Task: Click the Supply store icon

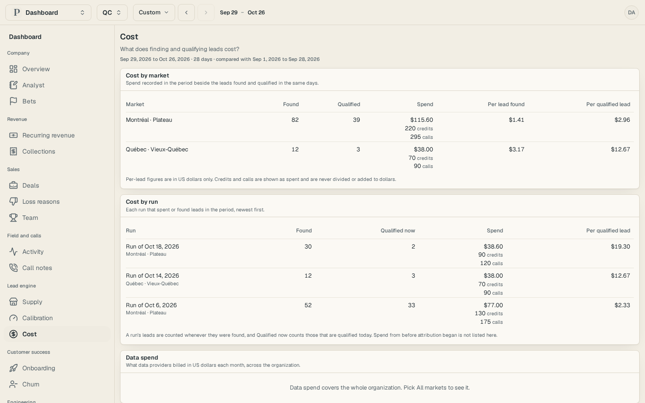Action: (x=13, y=302)
